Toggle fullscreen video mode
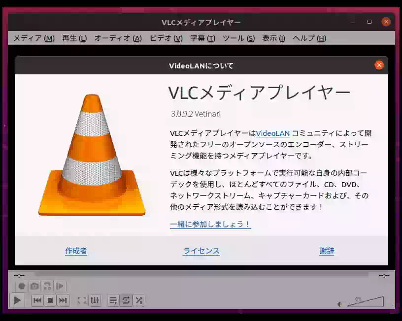This screenshot has width=402, height=321. pyautogui.click(x=82, y=300)
